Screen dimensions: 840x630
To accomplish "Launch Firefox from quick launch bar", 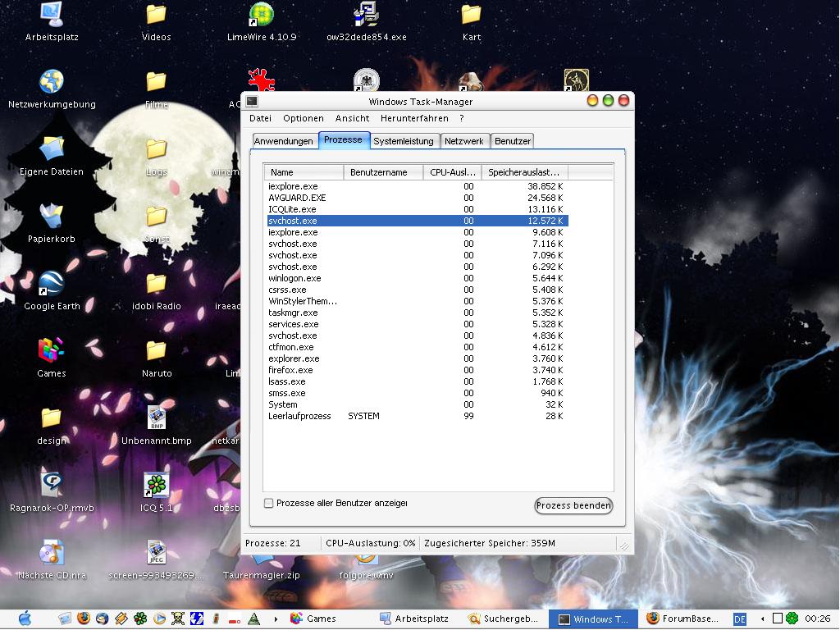I will 84,619.
